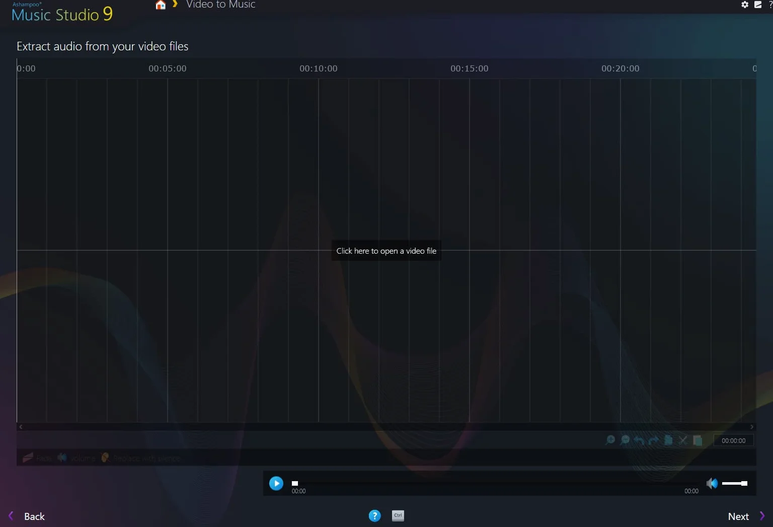Open help with the question mark icon

[375, 516]
